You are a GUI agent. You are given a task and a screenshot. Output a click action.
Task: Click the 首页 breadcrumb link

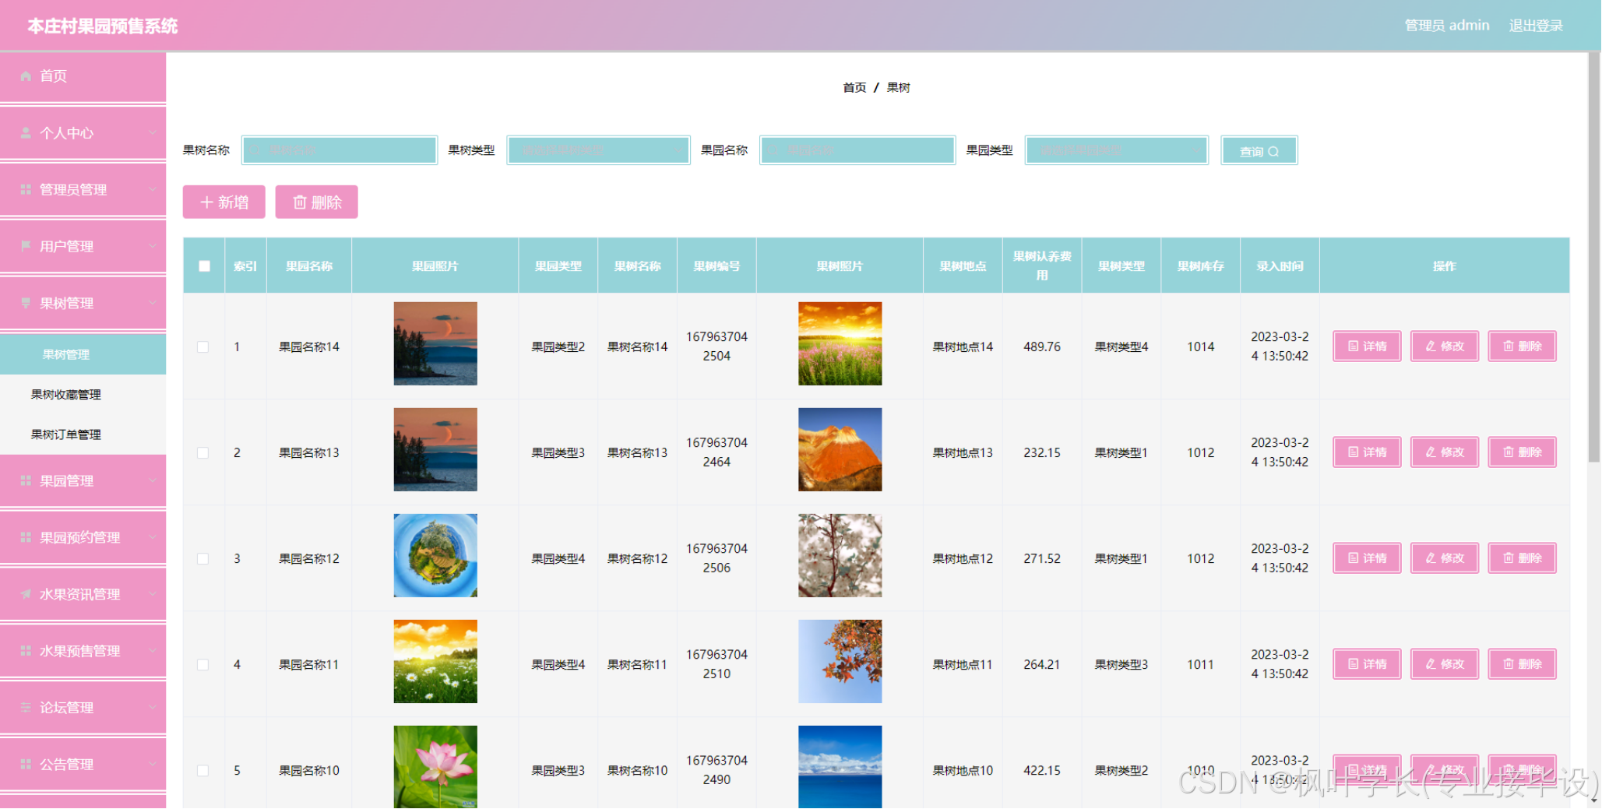pos(854,88)
